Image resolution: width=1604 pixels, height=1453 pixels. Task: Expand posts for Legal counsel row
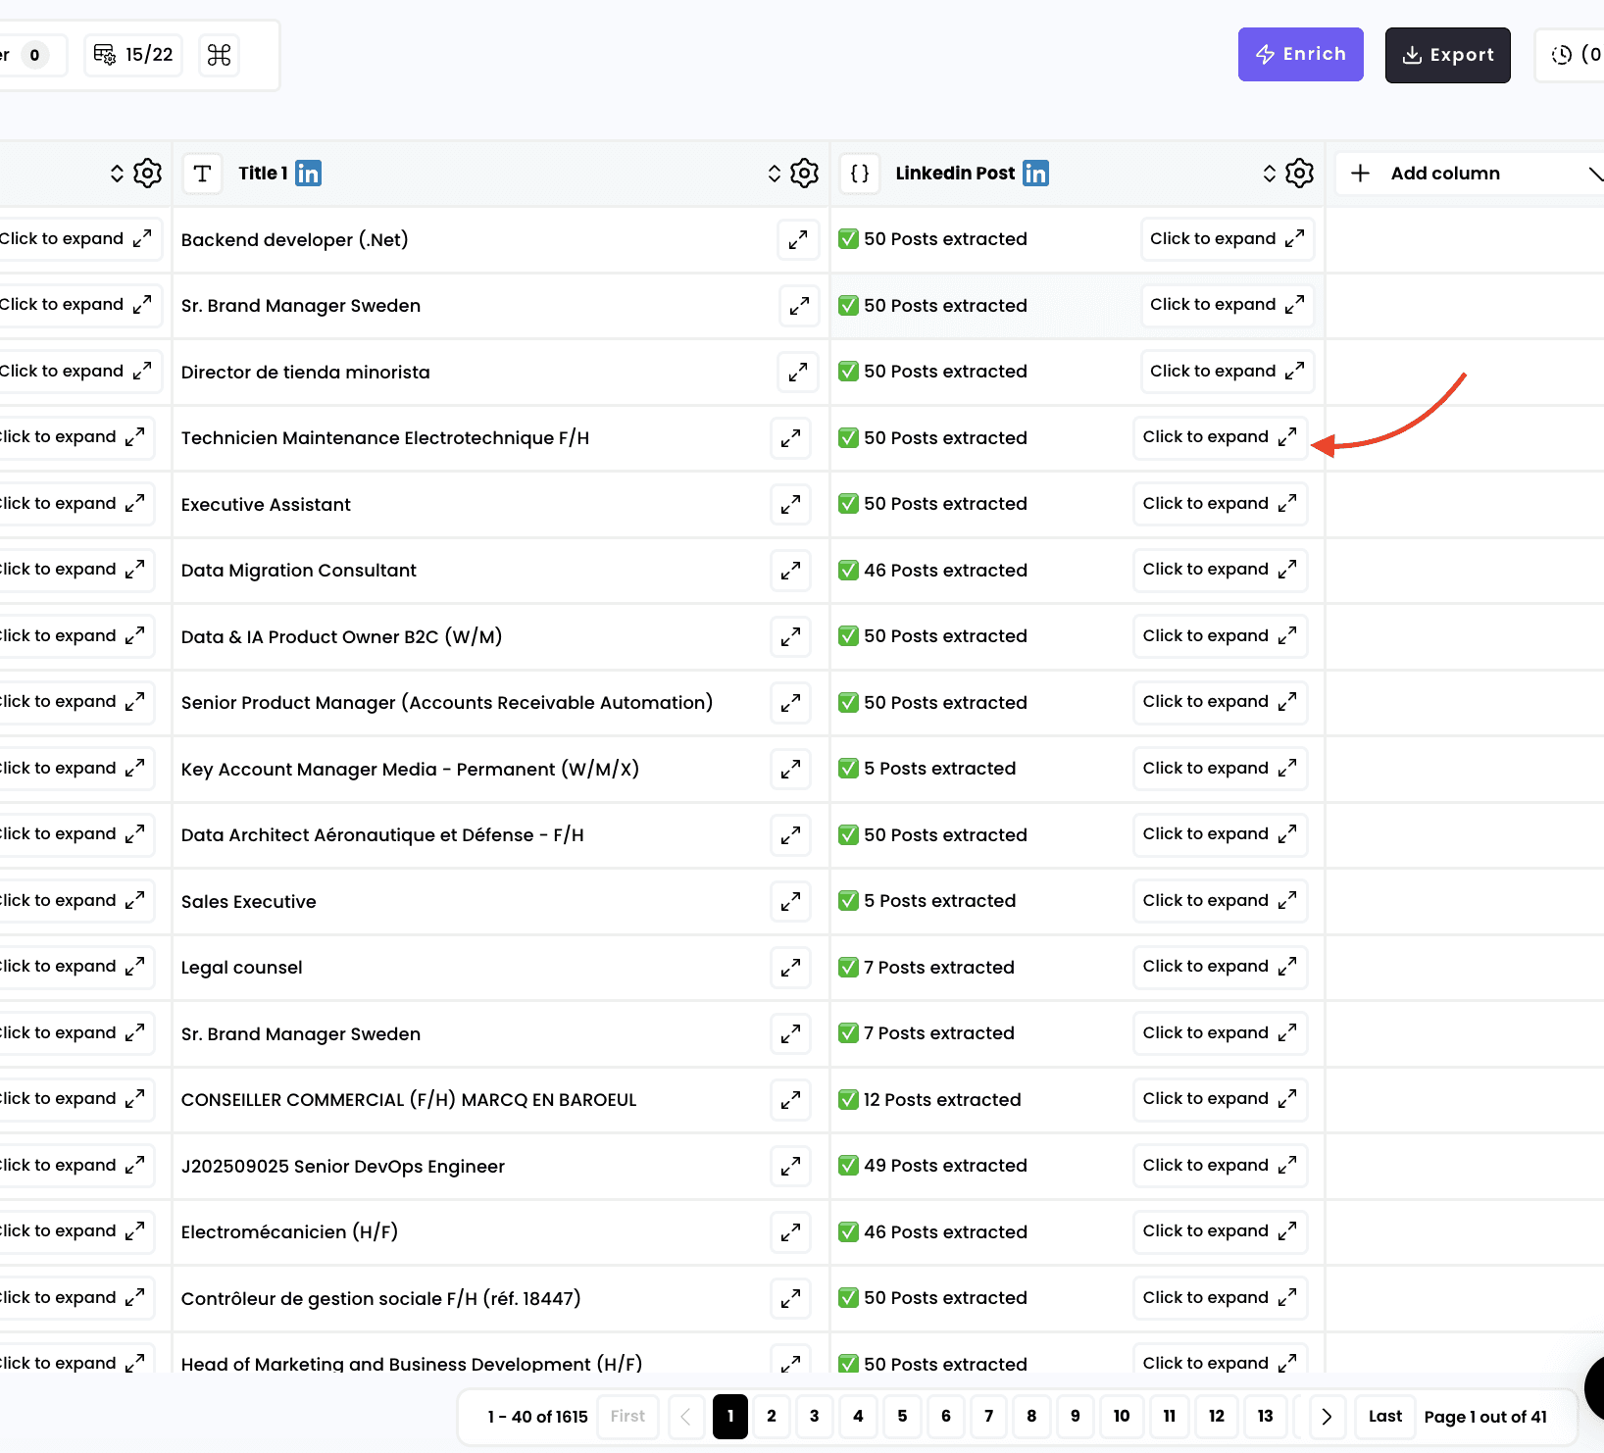pyautogui.click(x=1221, y=967)
